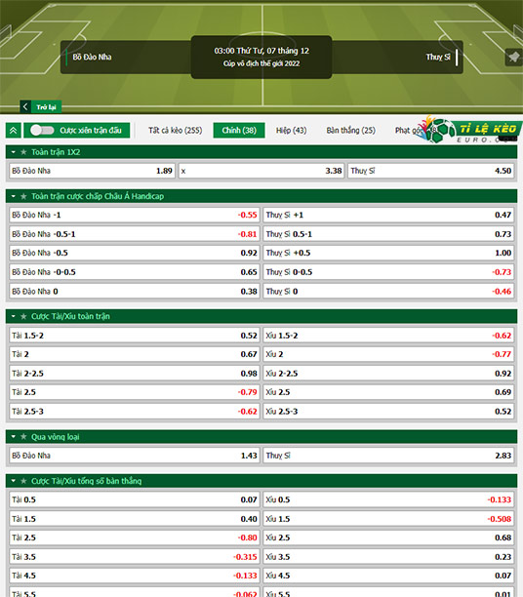Select total goals Tài 0.5 at 0.07
Screen dimensions: 523x597
coord(134,499)
